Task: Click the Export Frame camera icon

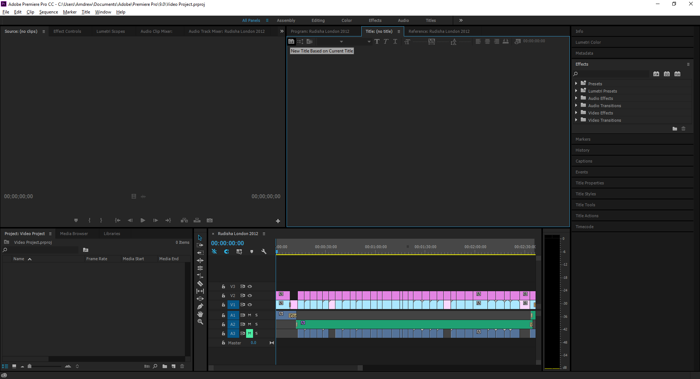Action: pos(210,220)
